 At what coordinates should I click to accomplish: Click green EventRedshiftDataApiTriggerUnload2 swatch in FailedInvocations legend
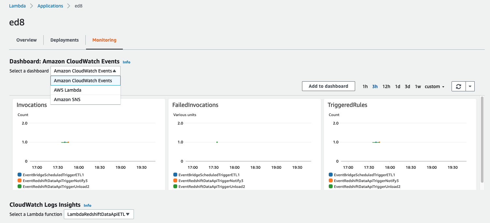pyautogui.click(x=175, y=186)
